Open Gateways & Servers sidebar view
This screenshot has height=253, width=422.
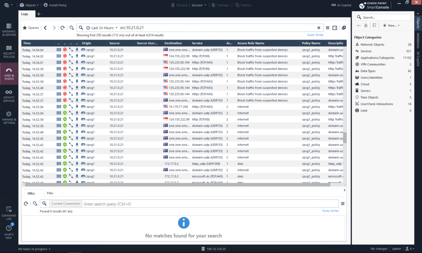pos(9,29)
